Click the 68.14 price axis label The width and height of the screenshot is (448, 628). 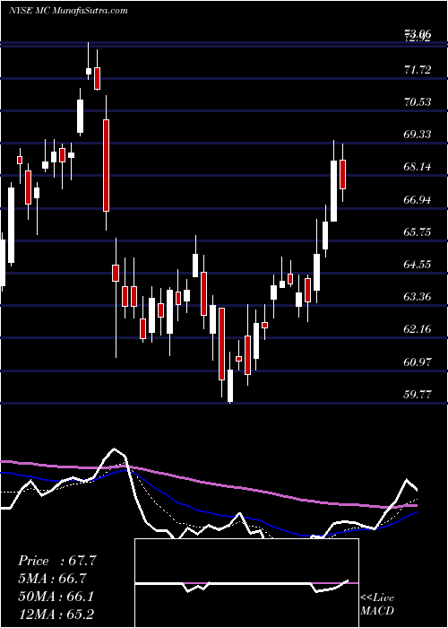(418, 167)
